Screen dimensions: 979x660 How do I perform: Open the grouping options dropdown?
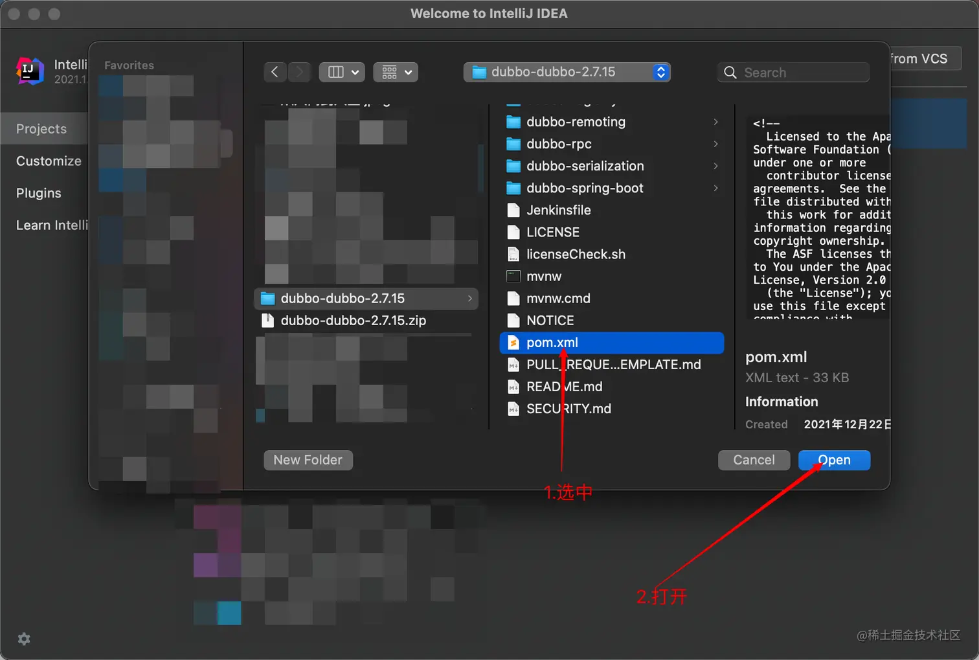(396, 72)
